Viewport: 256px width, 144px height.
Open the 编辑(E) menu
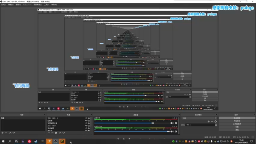11,5
